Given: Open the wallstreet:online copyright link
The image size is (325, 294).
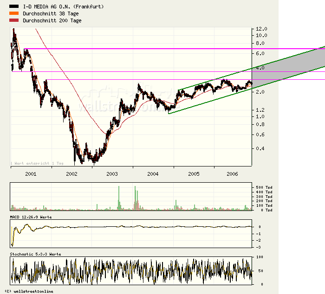Looking at the screenshot, I should coord(29,291).
